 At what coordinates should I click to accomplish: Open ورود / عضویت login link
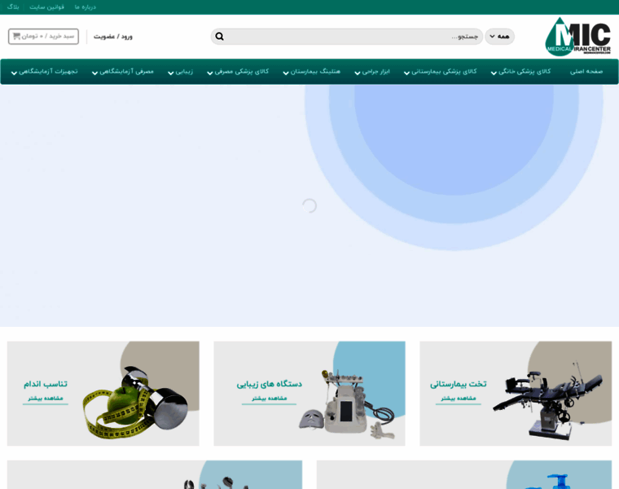(113, 37)
